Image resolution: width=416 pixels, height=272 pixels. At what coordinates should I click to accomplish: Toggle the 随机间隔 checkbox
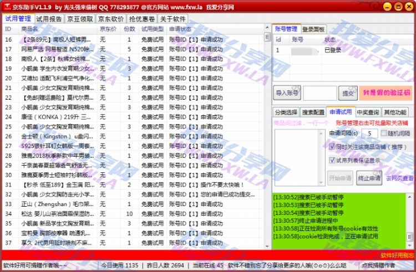point(384,133)
